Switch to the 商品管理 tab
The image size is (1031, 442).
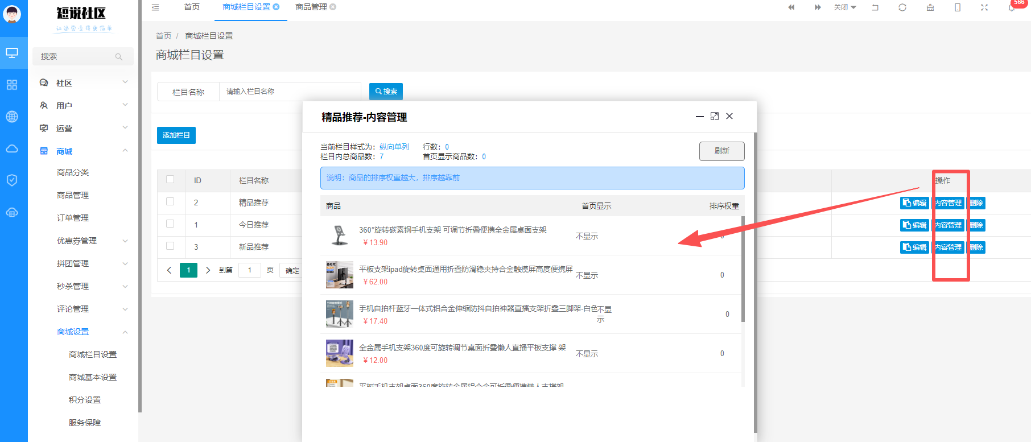[311, 7]
